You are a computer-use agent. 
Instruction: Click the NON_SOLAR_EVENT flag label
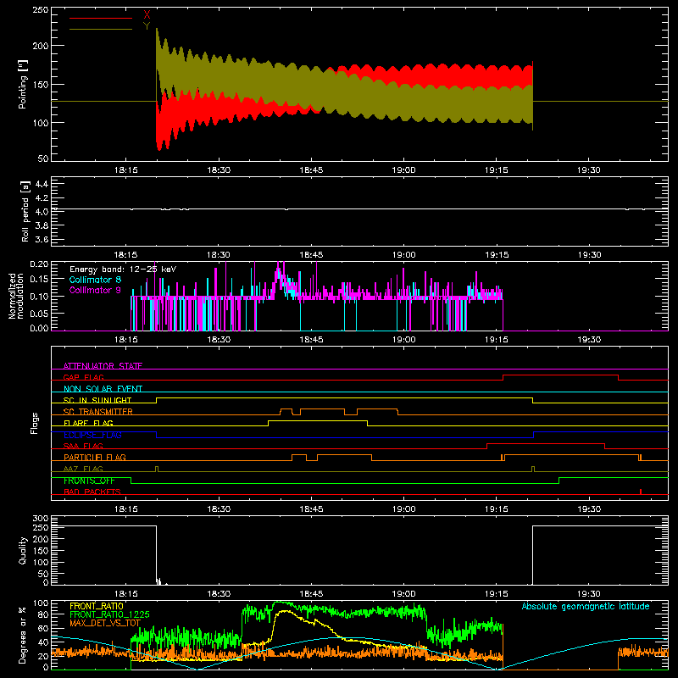click(103, 389)
